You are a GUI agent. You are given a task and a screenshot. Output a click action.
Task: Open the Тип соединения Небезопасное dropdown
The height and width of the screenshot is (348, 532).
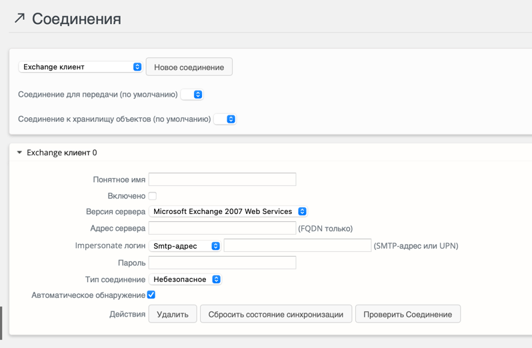pyautogui.click(x=185, y=279)
